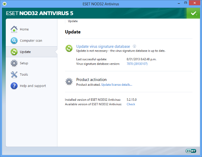Open virus database version 7870 link
This screenshot has height=157, width=202.
click(x=137, y=64)
